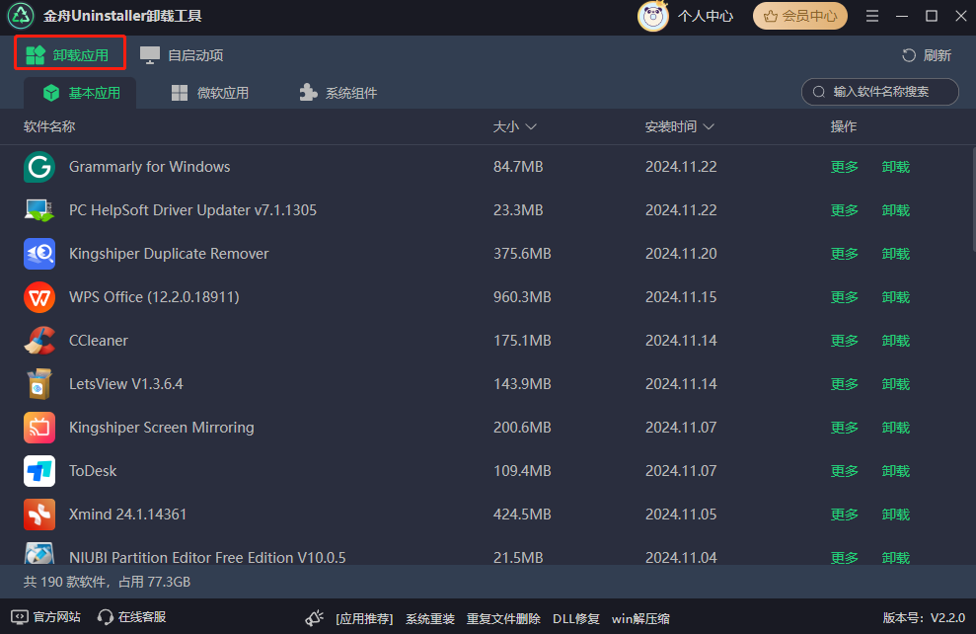Viewport: 976px width, 634px height.
Task: Click the CCleaner broom icon
Action: [39, 341]
